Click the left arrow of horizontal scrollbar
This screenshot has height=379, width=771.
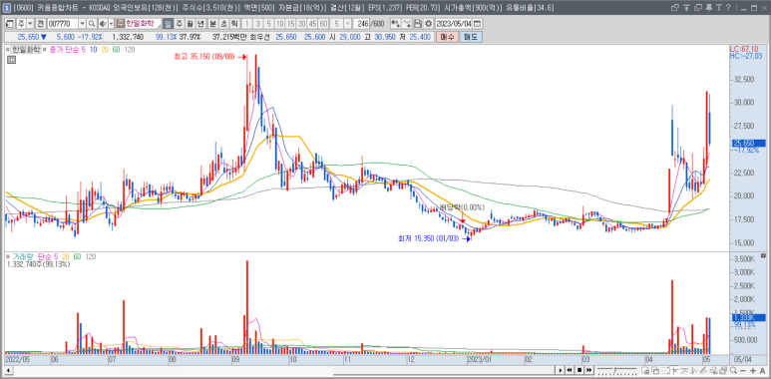(7, 370)
